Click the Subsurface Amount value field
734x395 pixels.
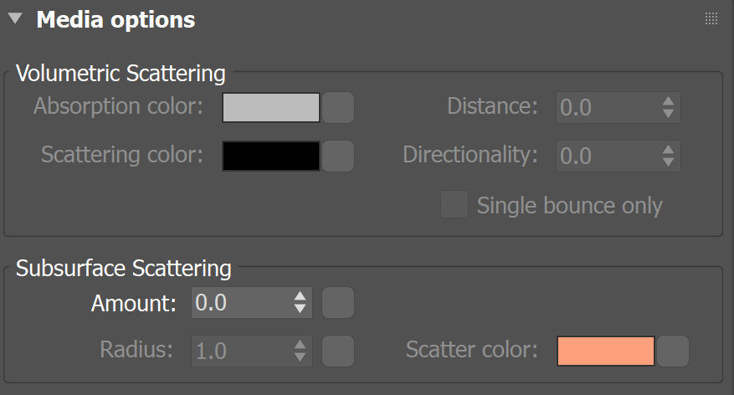coord(239,303)
